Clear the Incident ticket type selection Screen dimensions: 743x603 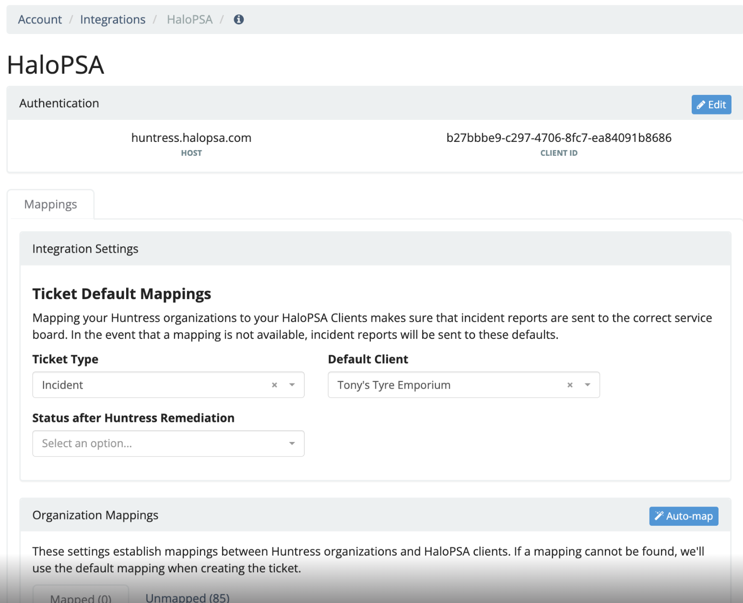point(274,385)
